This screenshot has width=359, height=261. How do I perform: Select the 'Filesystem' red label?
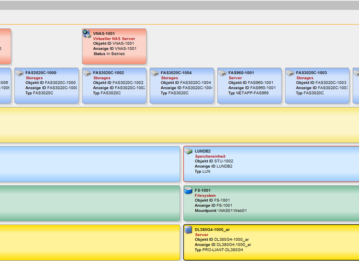(205, 195)
